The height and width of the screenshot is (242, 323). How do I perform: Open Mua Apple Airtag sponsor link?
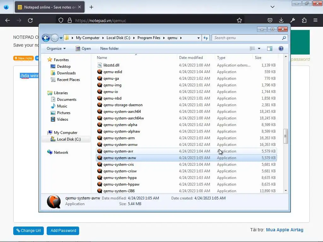click(x=285, y=230)
